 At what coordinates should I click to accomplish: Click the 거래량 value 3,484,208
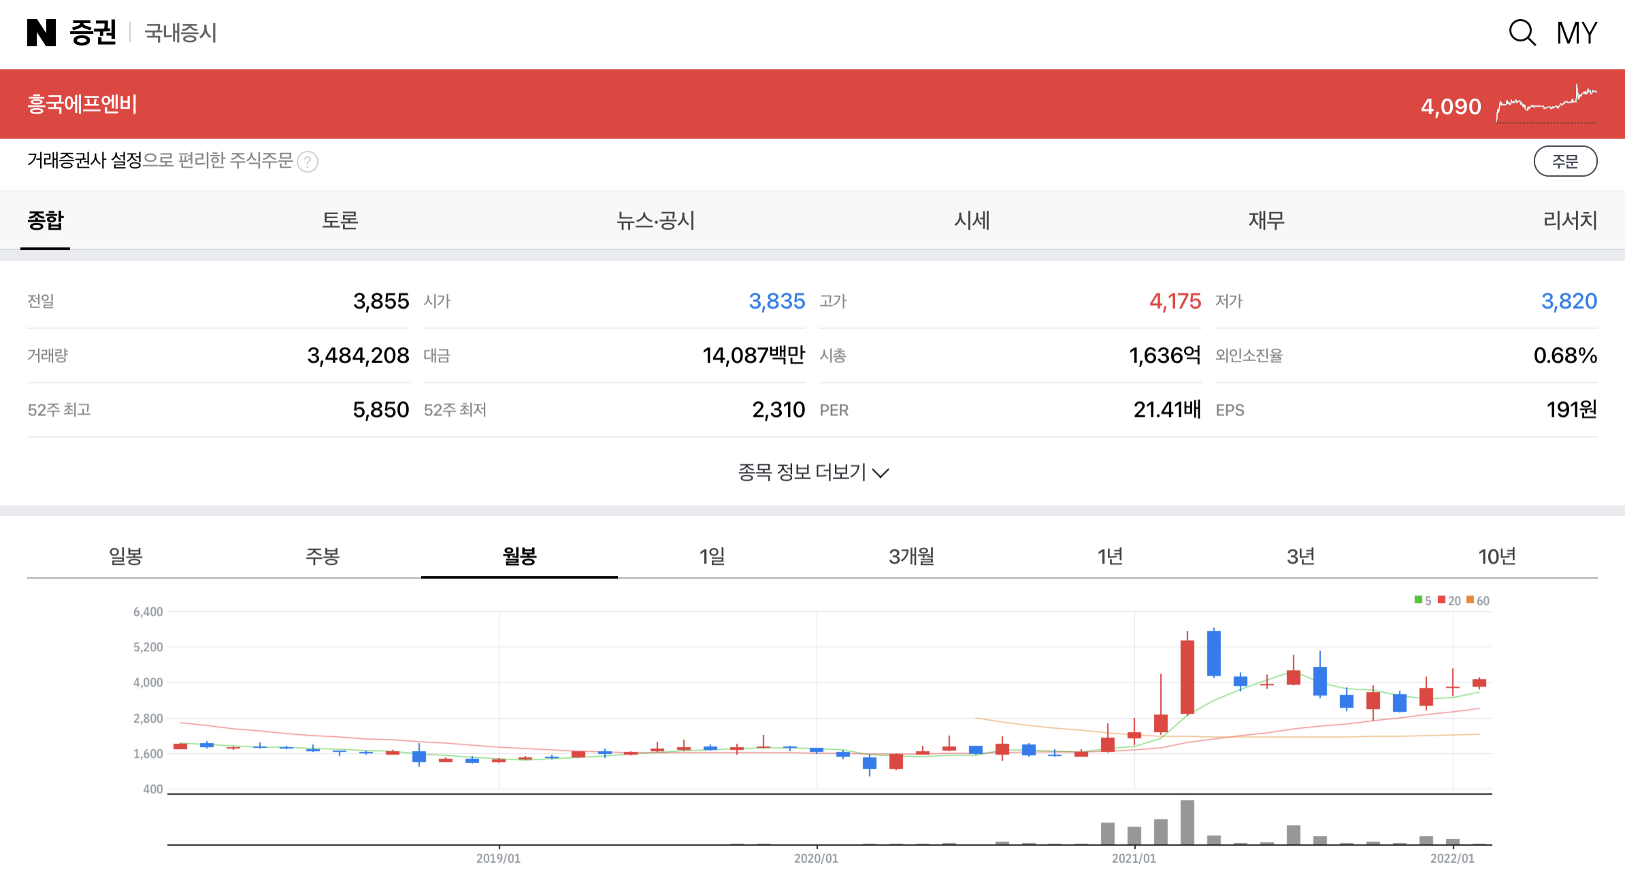coord(358,356)
